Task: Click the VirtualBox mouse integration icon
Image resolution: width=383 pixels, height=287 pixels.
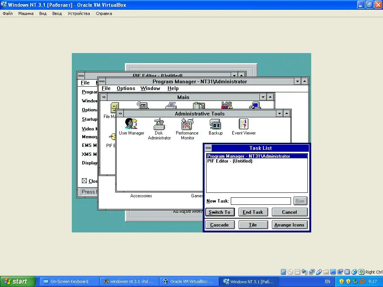Action: 355,272
